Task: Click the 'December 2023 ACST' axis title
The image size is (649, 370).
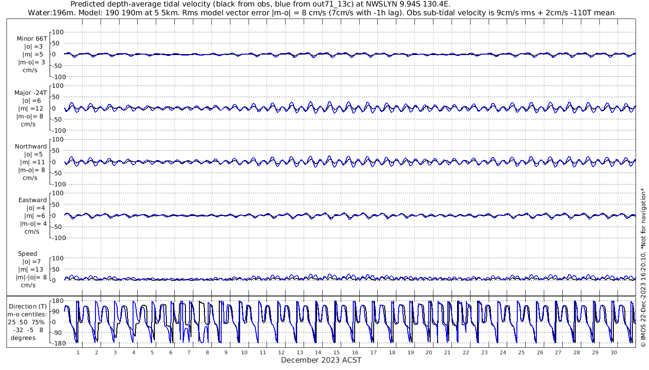Action: 321,360
